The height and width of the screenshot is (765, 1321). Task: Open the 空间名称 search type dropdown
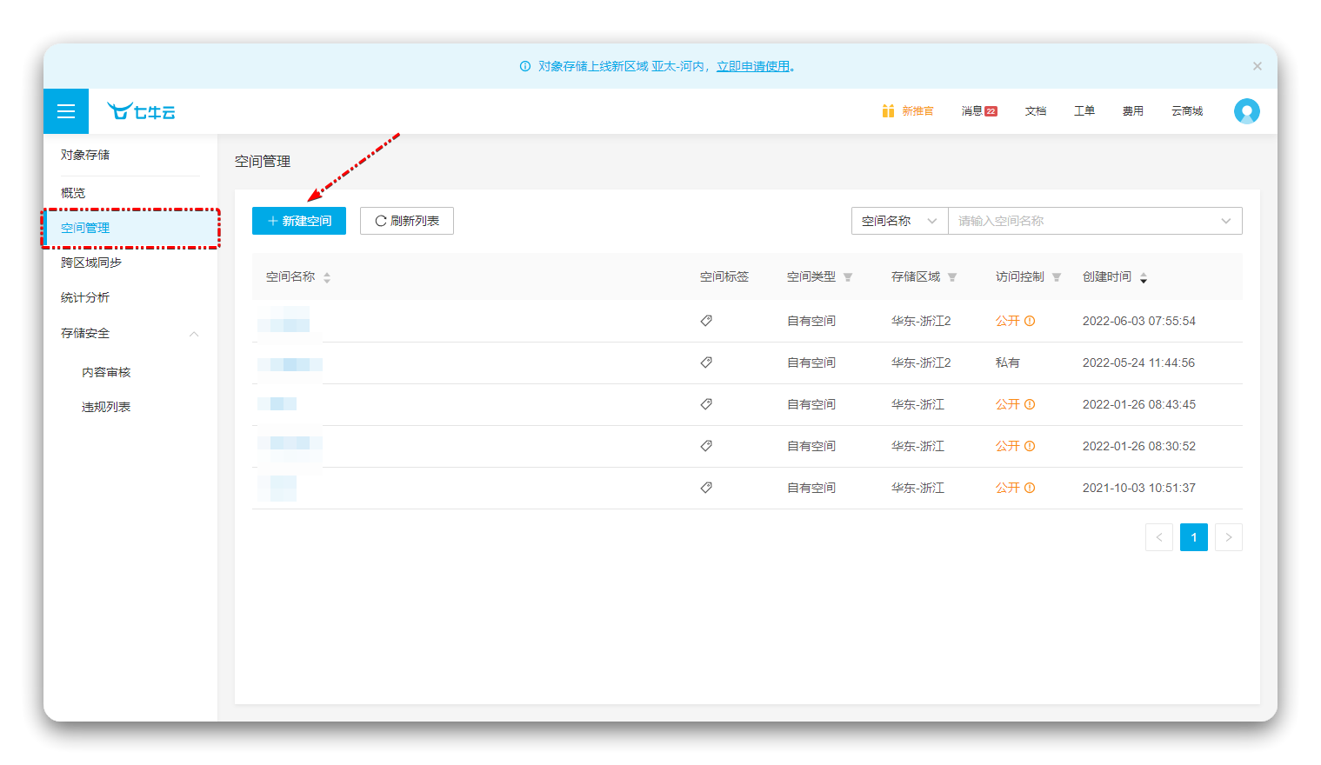(899, 221)
